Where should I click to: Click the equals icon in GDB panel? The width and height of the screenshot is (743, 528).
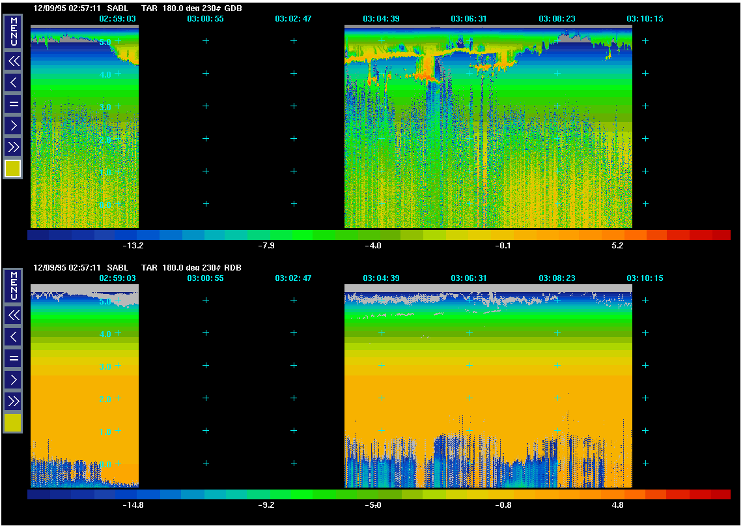point(13,104)
